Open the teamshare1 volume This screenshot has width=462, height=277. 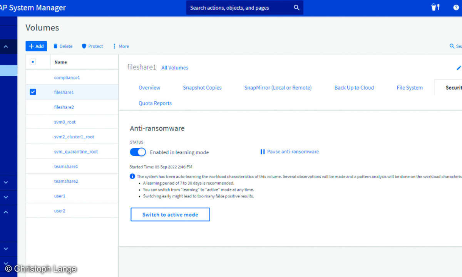(66, 166)
